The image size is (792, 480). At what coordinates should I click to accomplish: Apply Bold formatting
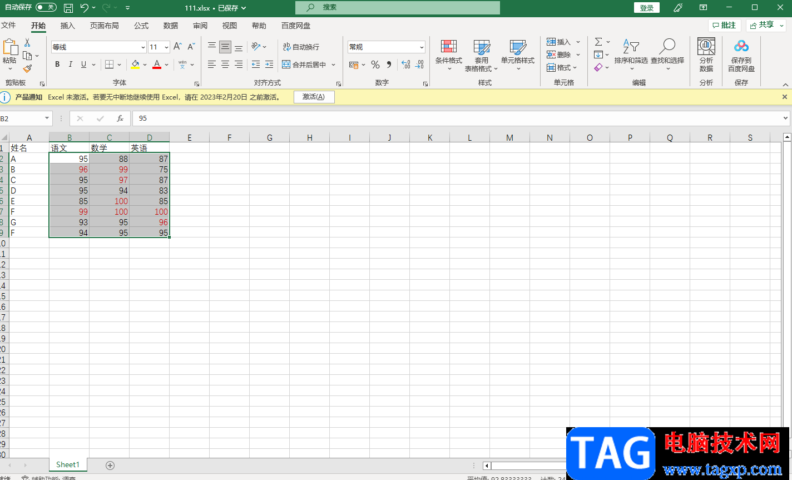point(57,65)
